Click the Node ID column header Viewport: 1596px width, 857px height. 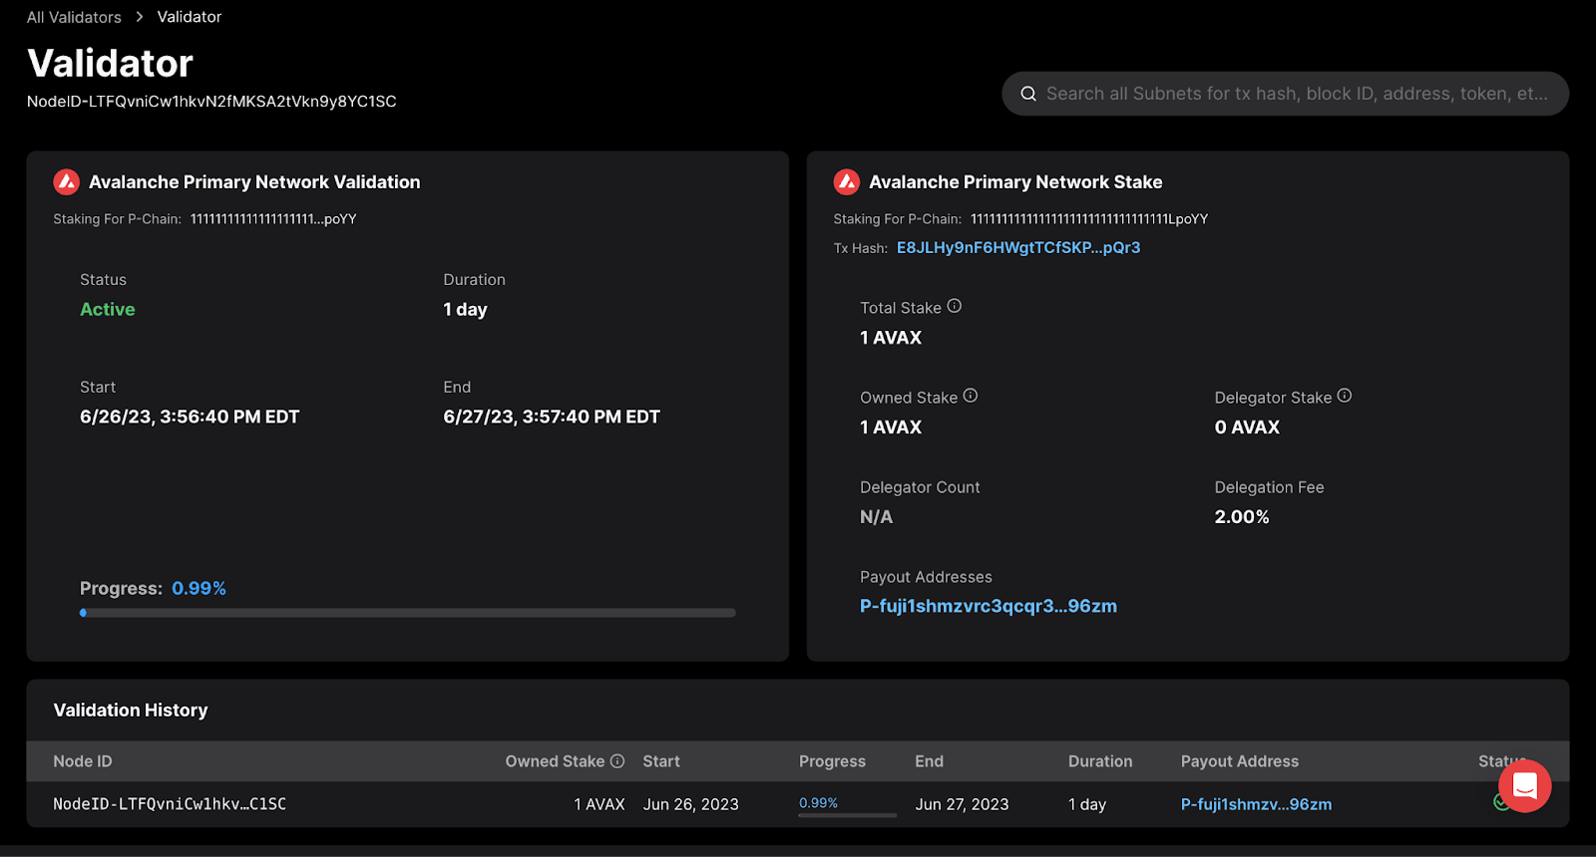83,761
